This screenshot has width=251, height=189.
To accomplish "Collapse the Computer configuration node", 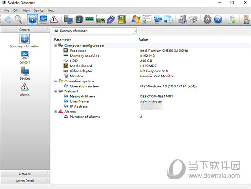I will click(56, 46).
